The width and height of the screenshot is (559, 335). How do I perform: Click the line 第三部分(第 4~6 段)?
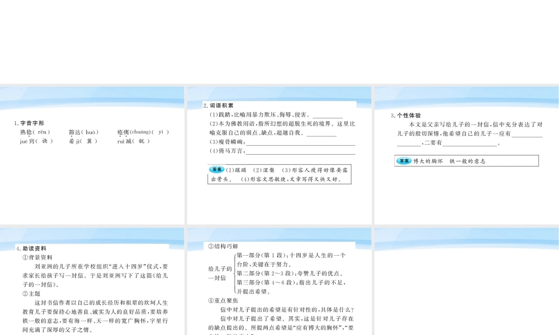click(291, 283)
